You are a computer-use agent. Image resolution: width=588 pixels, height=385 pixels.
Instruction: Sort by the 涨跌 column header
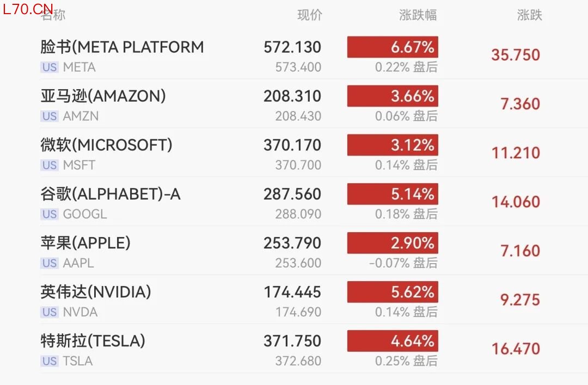point(529,15)
